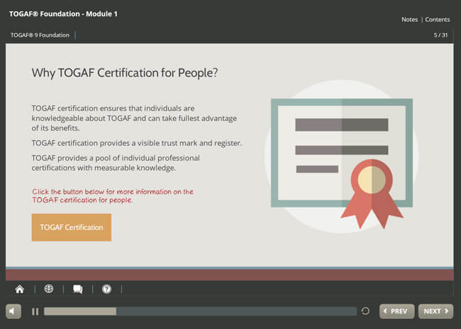Click paragraph starting TOGAF certification ensures
The image size is (461, 329).
coord(134,118)
